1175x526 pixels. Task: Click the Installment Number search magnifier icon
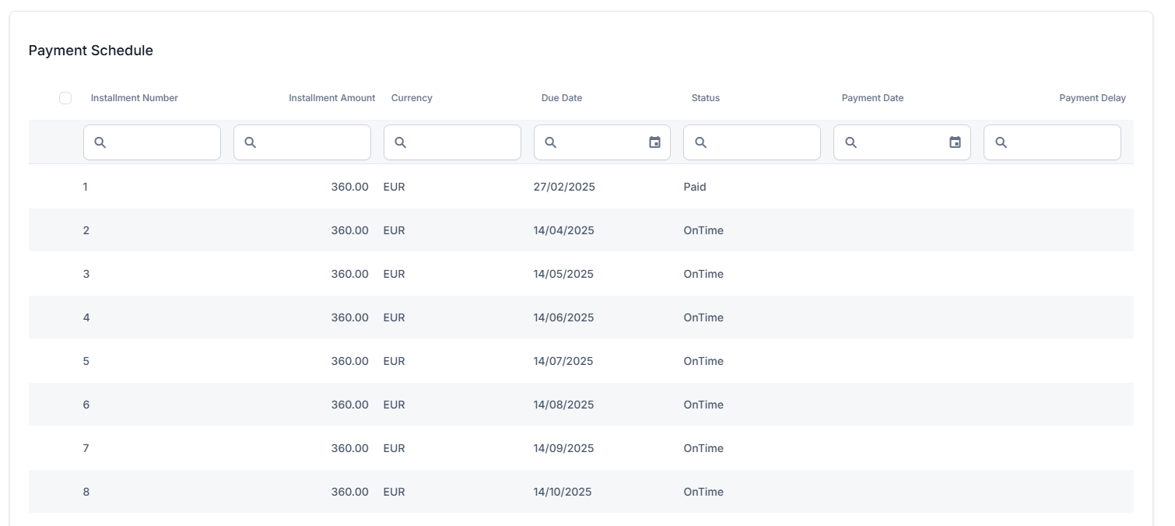pos(100,142)
